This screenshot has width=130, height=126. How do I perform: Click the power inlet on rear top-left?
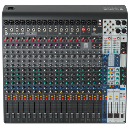pos(11,8)
